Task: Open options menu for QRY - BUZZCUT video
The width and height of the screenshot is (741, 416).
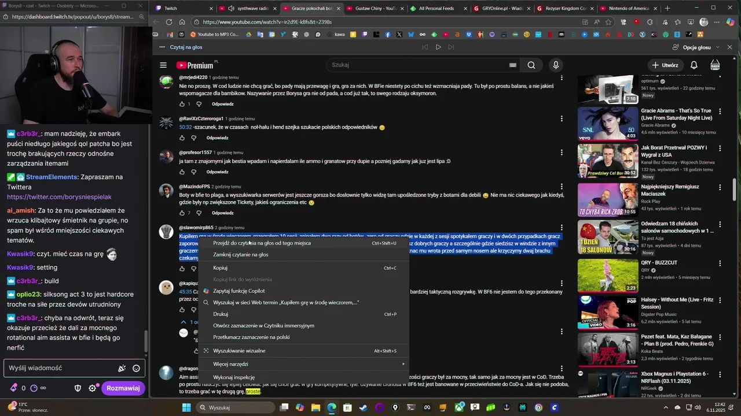Action: pos(720,263)
